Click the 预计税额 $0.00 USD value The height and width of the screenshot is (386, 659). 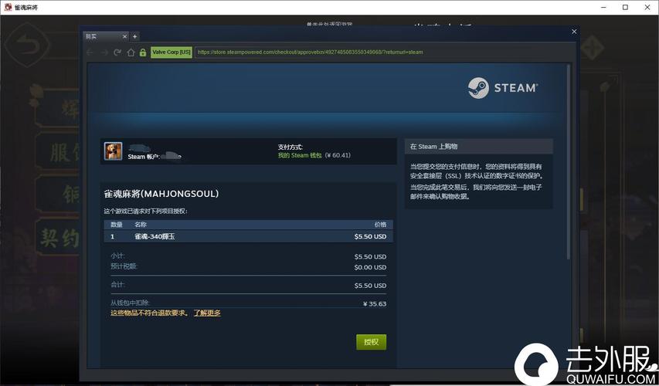tap(370, 267)
